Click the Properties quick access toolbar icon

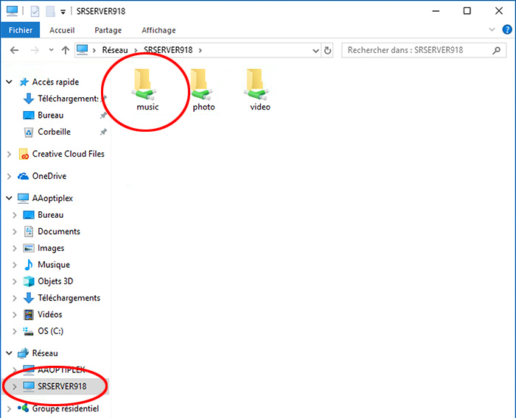click(35, 11)
